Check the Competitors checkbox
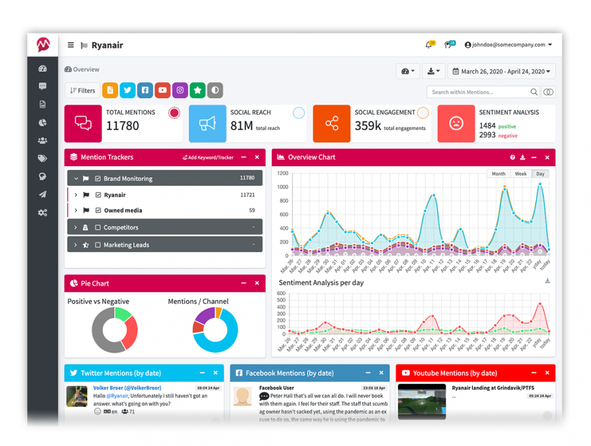Image resolution: width=591 pixels, height=446 pixels. 98,227
